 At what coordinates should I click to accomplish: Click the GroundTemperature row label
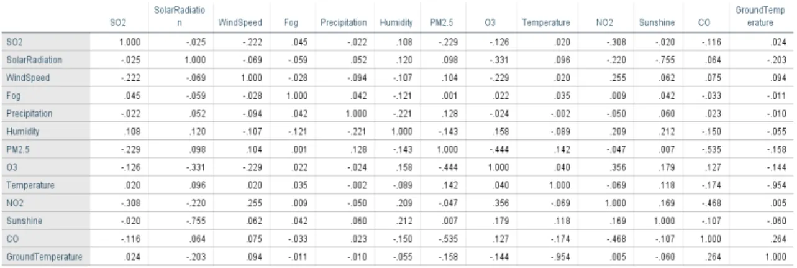[x=44, y=257]
